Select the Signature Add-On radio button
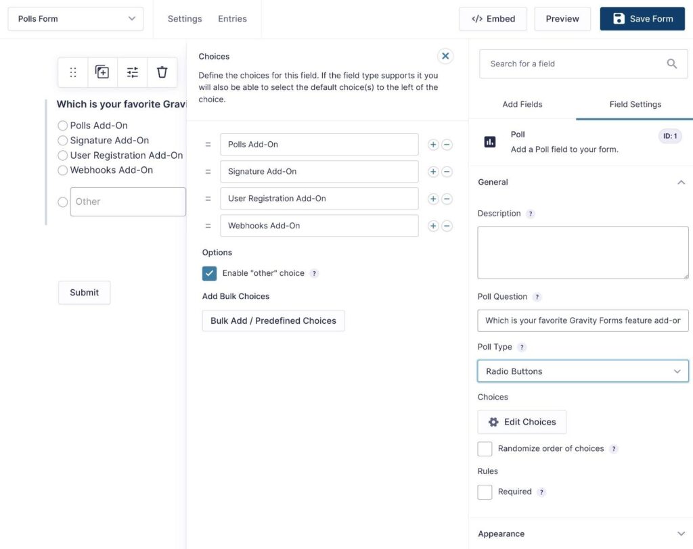This screenshot has height=549, width=693. coord(62,140)
